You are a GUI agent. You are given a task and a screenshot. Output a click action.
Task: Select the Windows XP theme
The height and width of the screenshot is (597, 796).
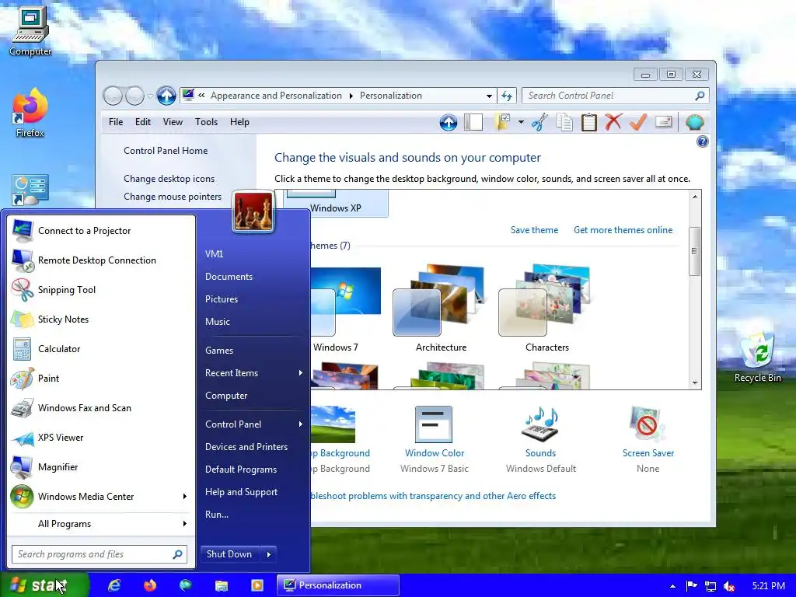[x=336, y=203]
